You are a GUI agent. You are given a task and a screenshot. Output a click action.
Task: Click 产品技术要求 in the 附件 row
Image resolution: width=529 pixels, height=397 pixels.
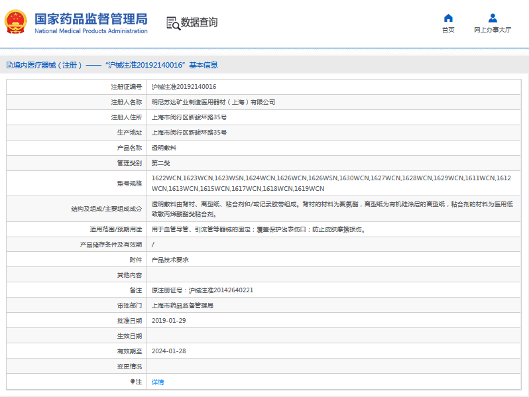(x=170, y=260)
